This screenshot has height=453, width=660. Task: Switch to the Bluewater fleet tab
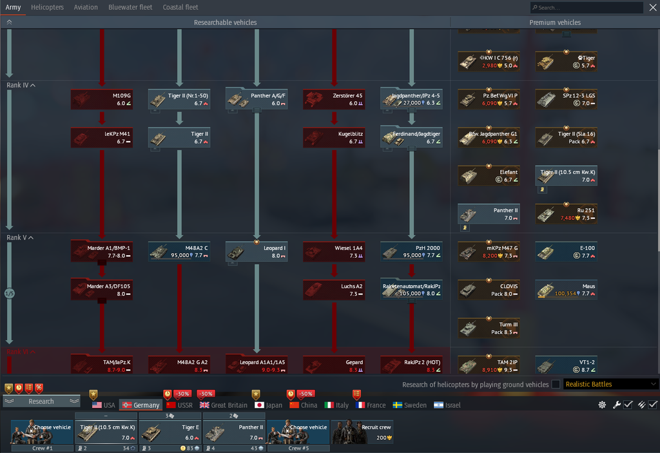(130, 7)
